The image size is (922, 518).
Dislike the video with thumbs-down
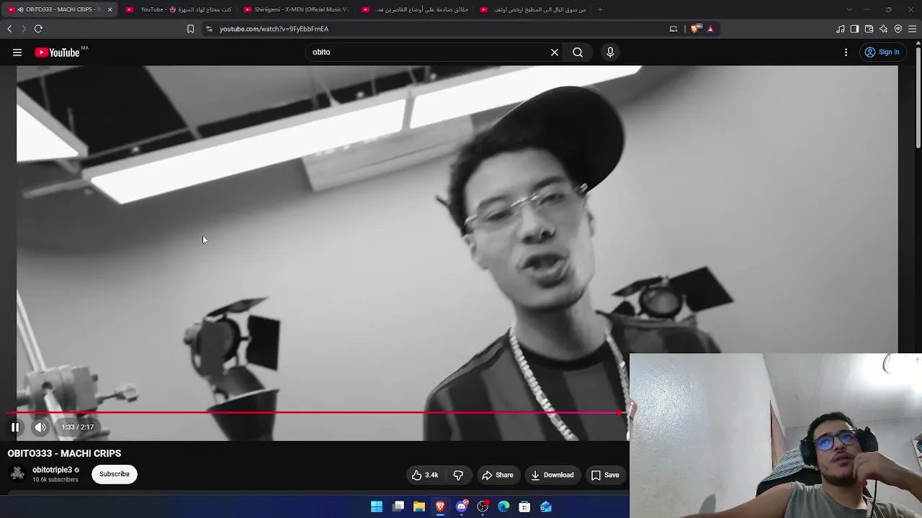tap(458, 475)
